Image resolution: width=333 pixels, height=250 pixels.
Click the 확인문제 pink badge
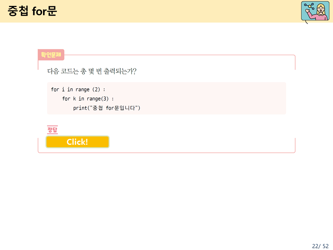tap(51, 55)
